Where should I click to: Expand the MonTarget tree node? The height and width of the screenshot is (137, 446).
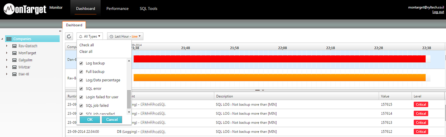tap(7, 53)
